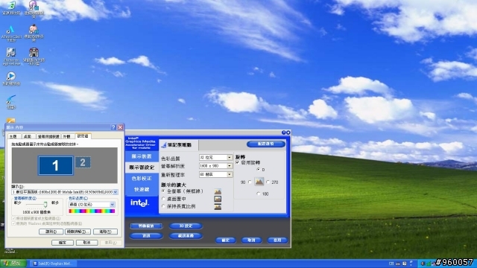
Task: Open the 重新整理率 60 Hz dropdown
Action: click(x=215, y=174)
